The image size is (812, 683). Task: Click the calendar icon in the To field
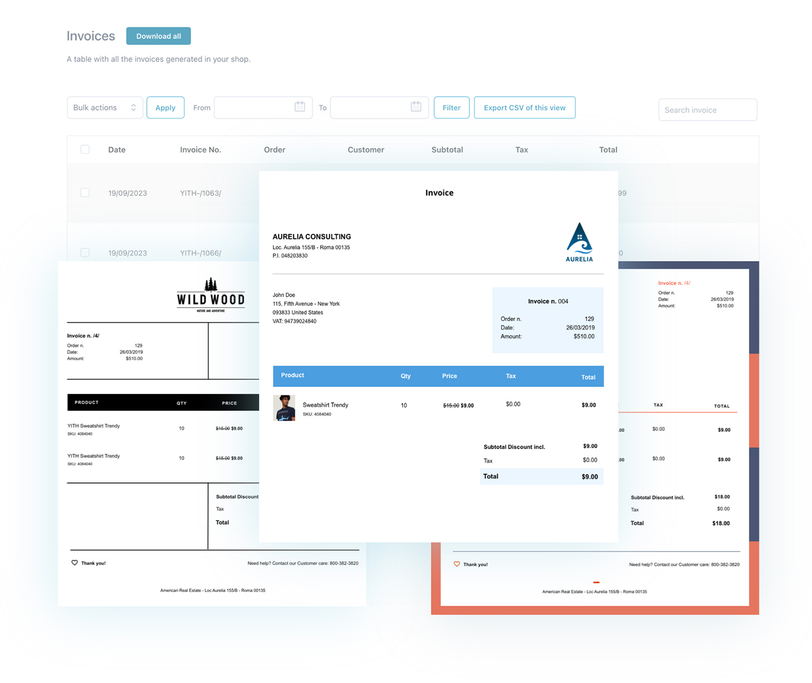(x=416, y=107)
